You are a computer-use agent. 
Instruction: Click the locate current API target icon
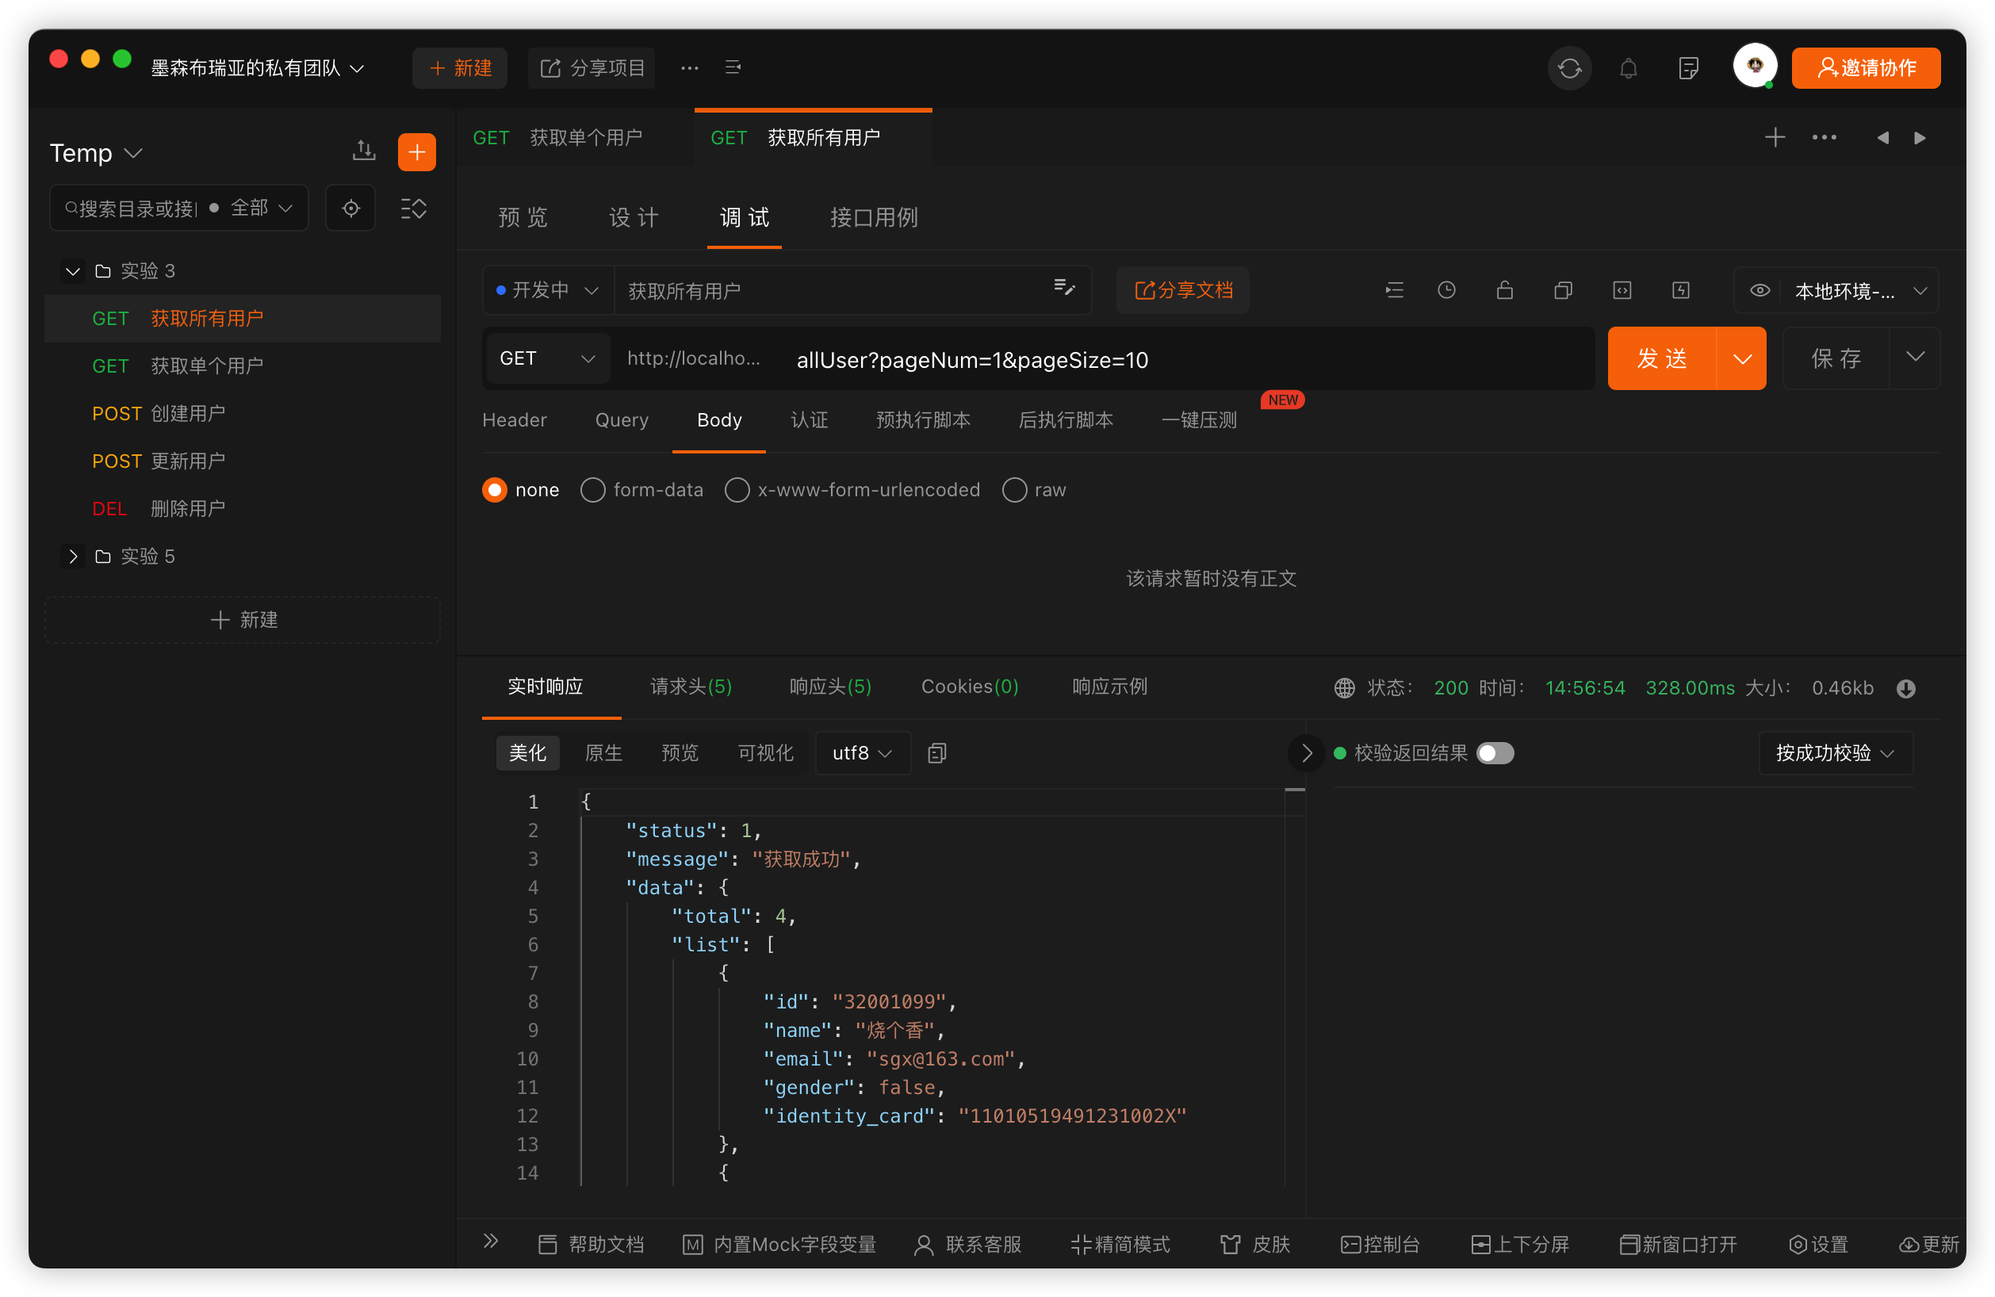click(350, 208)
